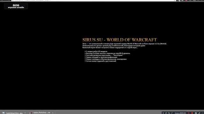204x114 pixels.
Task: Click the recording timer label
Action: pos(180,113)
